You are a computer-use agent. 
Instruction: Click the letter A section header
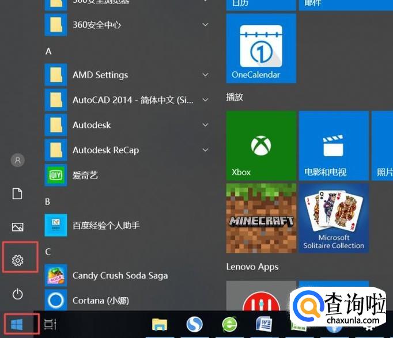pos(48,51)
